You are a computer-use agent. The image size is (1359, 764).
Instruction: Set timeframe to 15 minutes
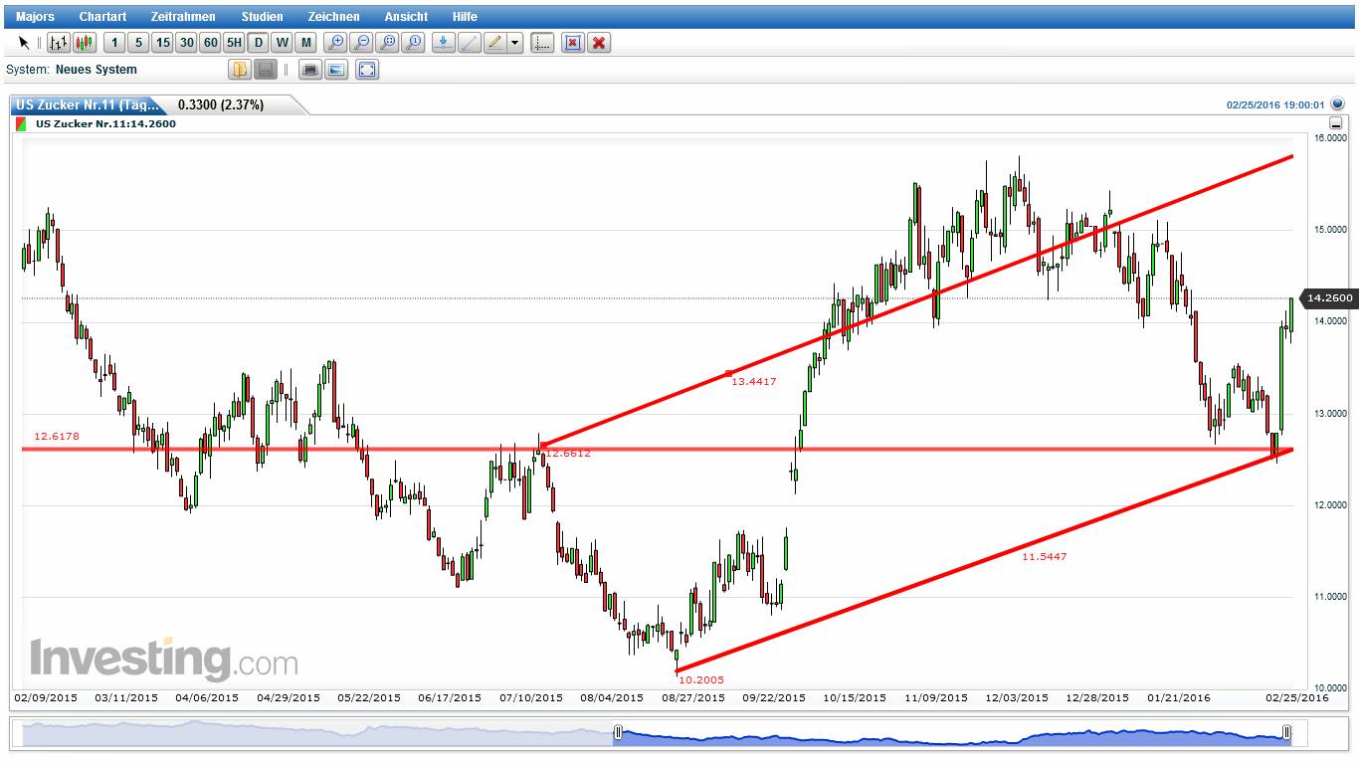pos(162,43)
